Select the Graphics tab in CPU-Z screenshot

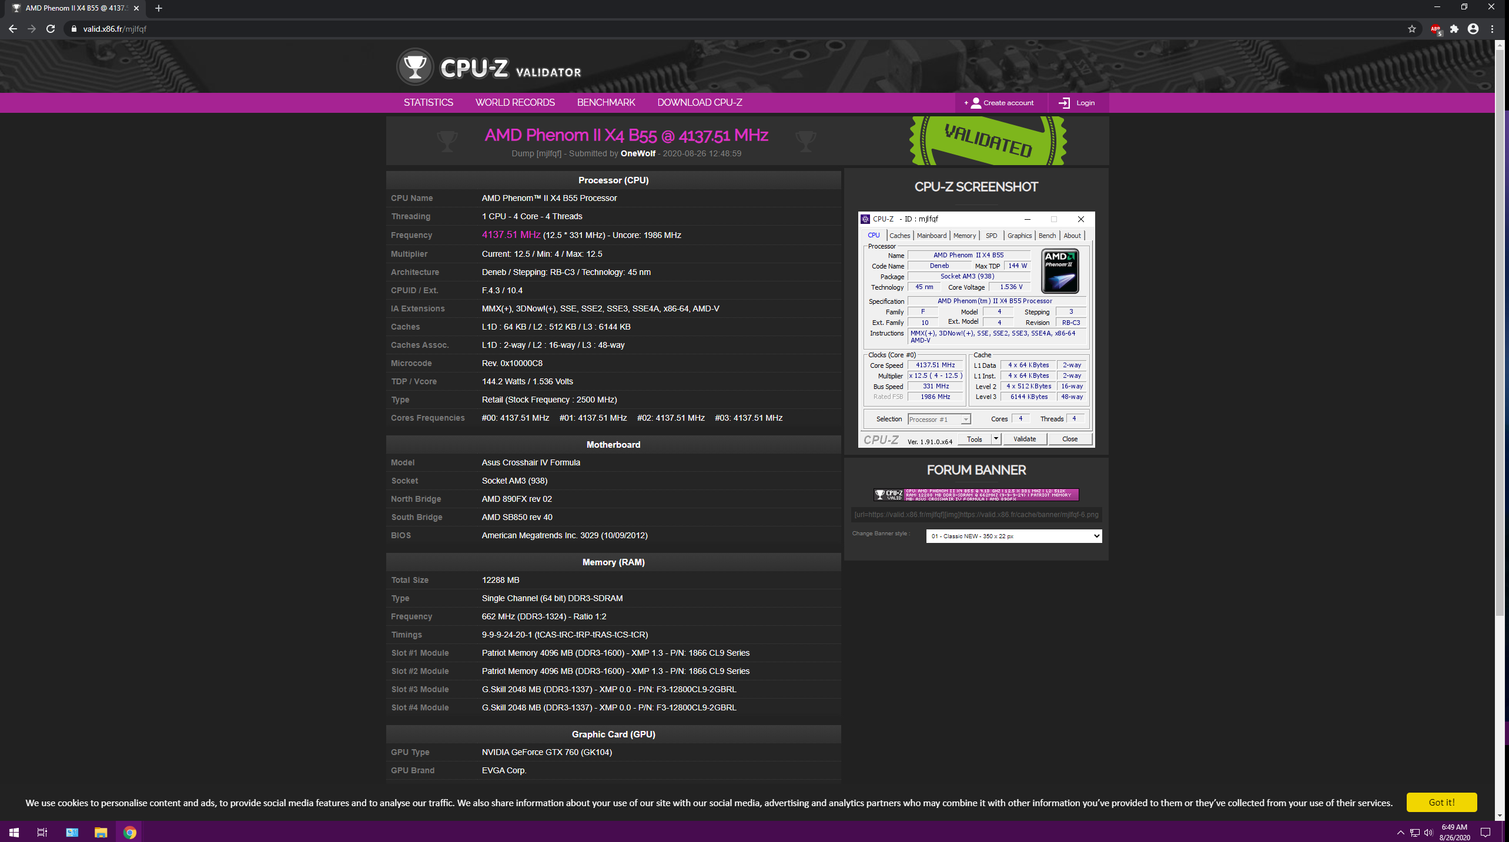coord(1019,236)
